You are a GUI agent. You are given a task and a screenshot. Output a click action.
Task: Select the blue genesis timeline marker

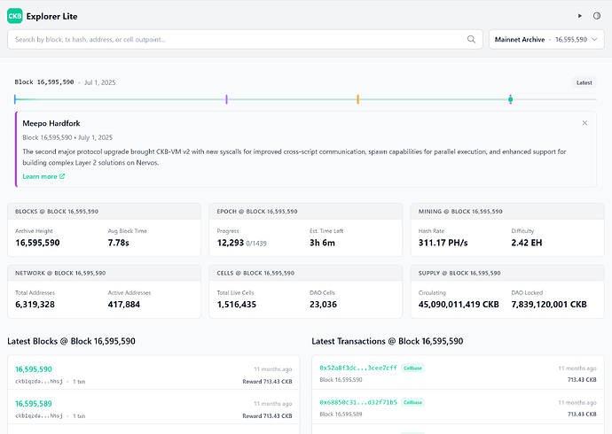pos(15,99)
